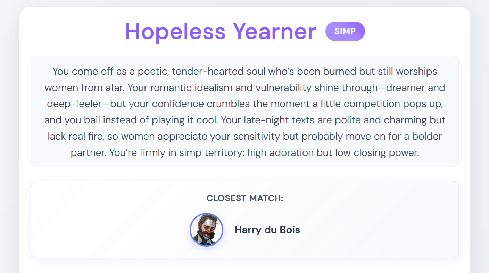
Task: Select the "Harry du Bois" name text
Action: click(267, 230)
